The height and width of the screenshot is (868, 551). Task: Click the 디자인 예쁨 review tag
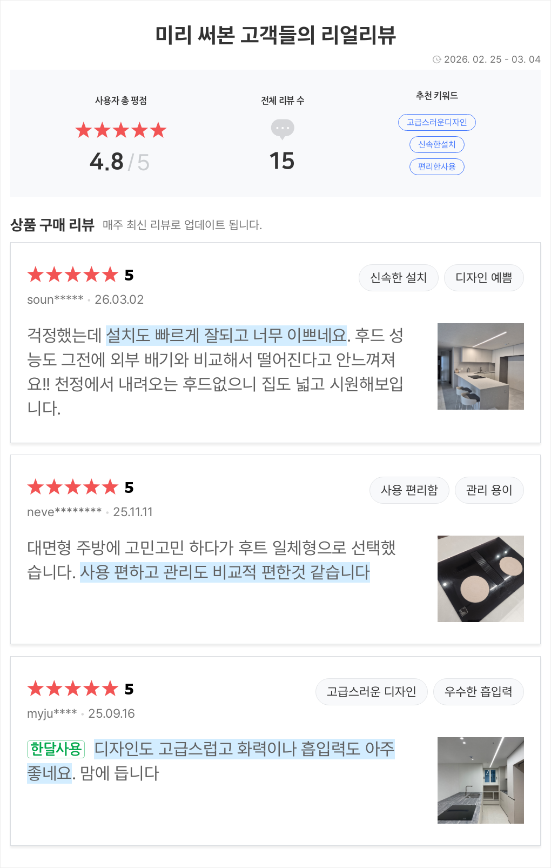tap(483, 278)
